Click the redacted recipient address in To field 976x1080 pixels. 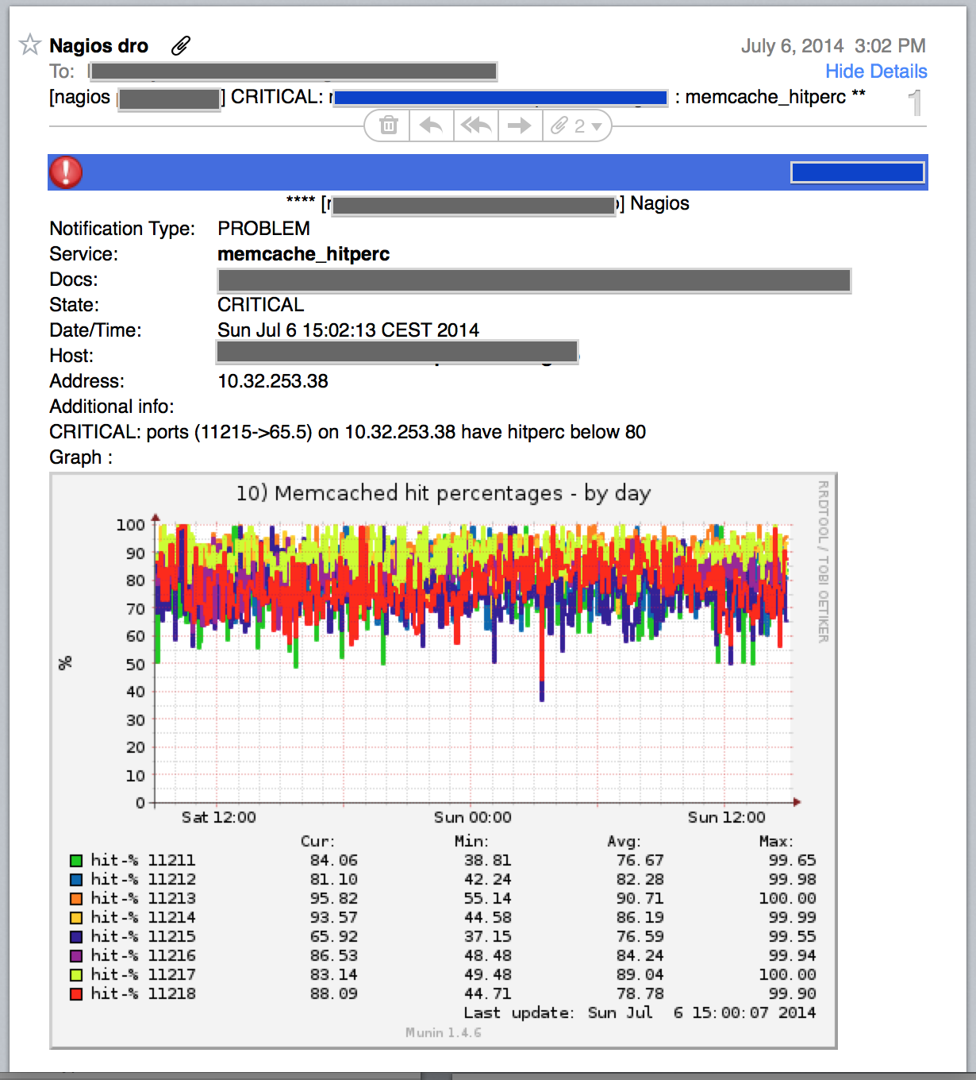[x=294, y=71]
